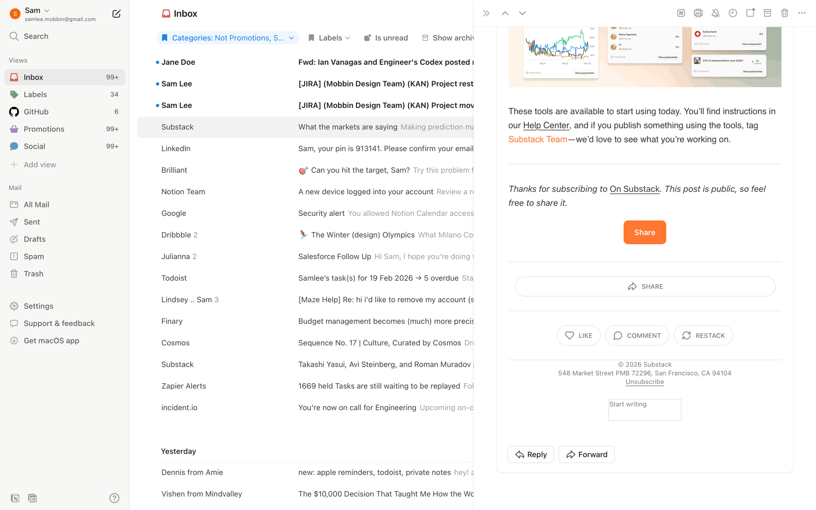
Task: Collapse the email reading pane with double chevron
Action: click(486, 13)
